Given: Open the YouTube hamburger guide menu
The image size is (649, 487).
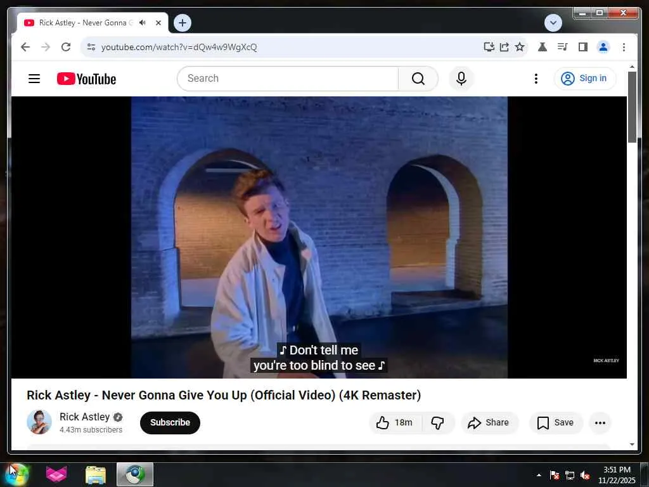Looking at the screenshot, I should tap(34, 78).
